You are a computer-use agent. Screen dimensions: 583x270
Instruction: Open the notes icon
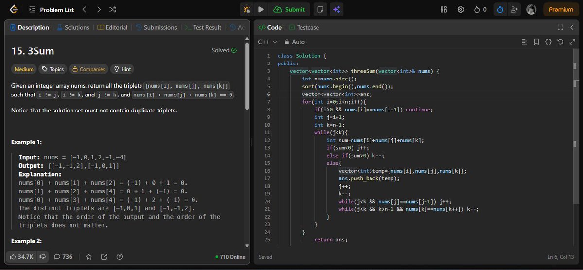click(x=320, y=10)
